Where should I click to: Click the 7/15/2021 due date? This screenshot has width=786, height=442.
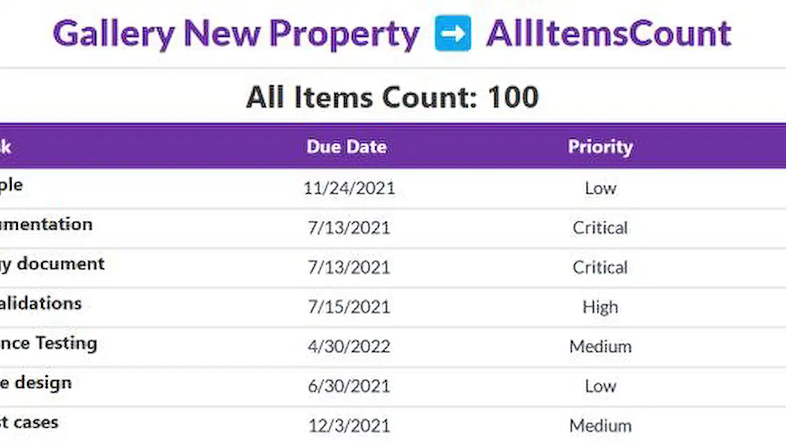[349, 307]
